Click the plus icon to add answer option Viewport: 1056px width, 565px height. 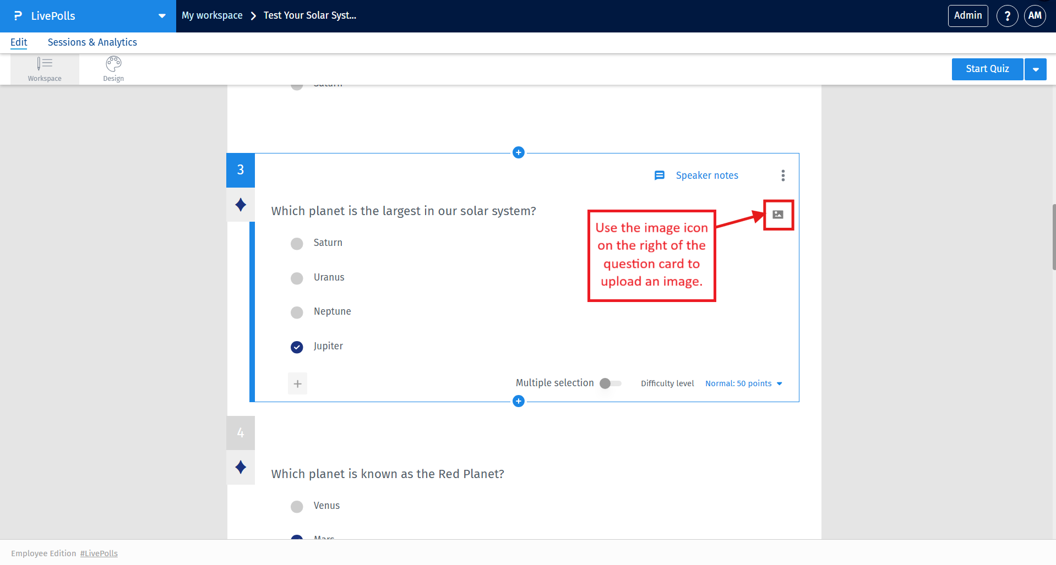click(x=297, y=383)
